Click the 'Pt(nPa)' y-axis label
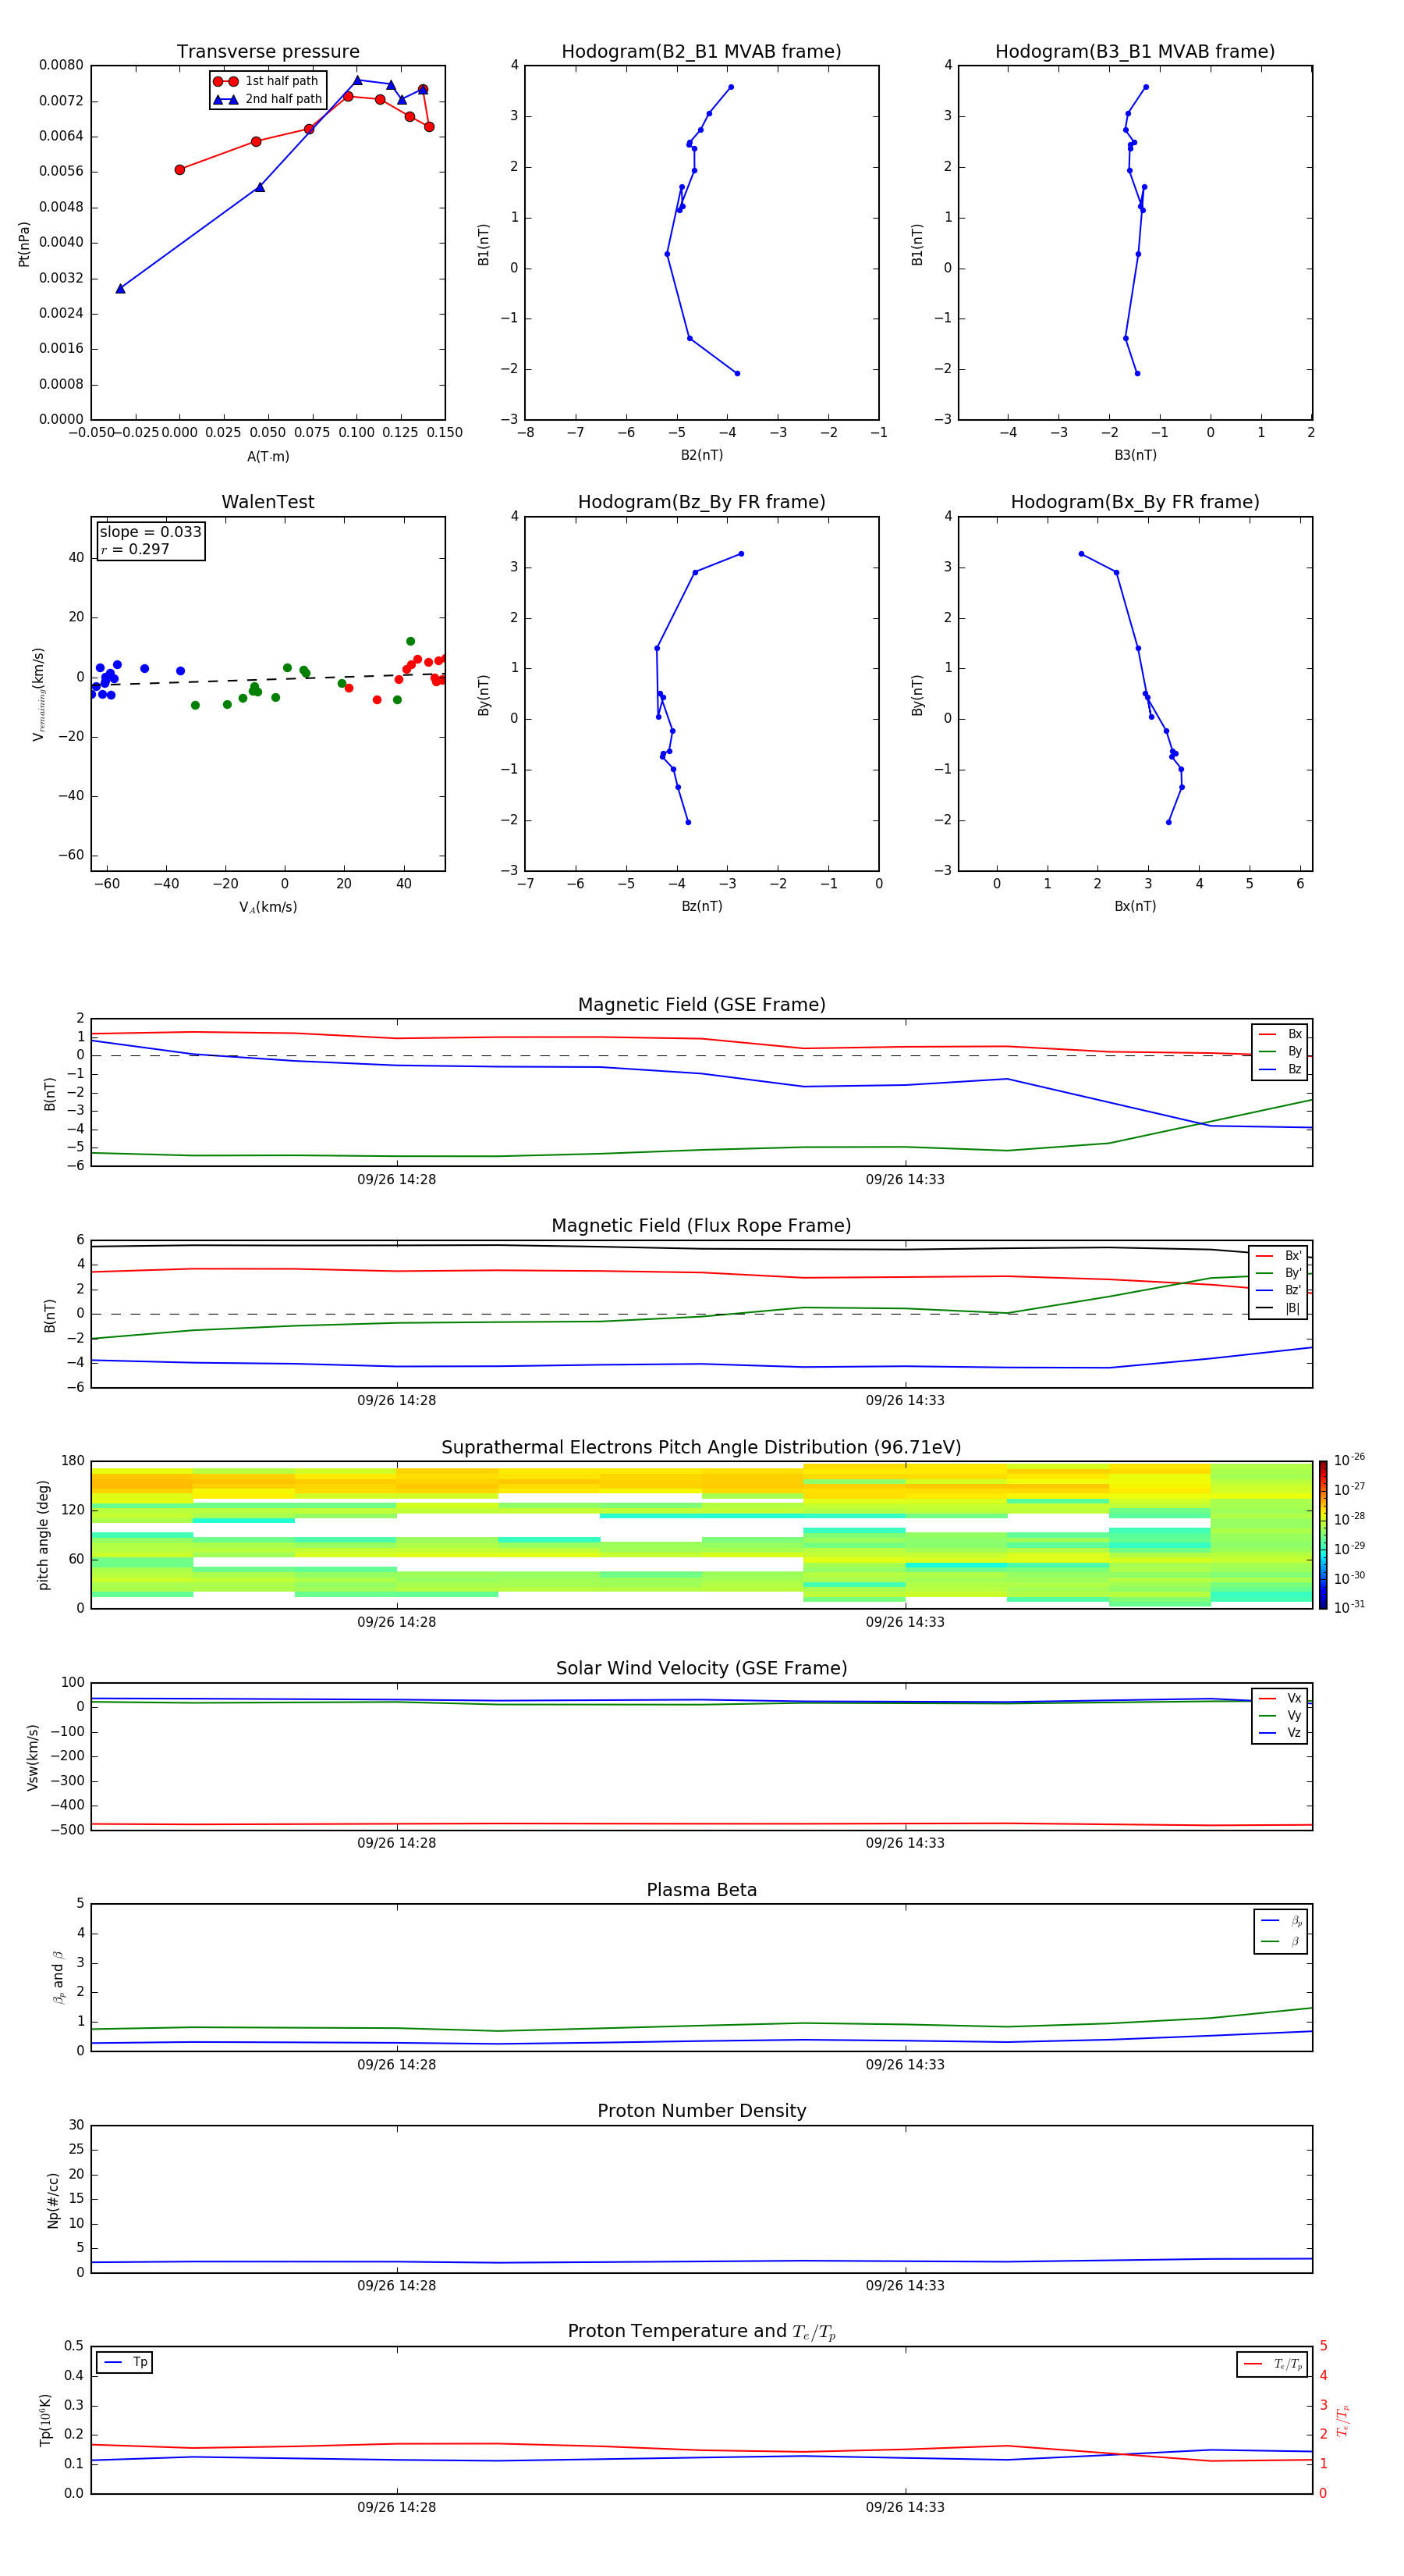Viewport: 1404px width, 2576px height. (24, 243)
